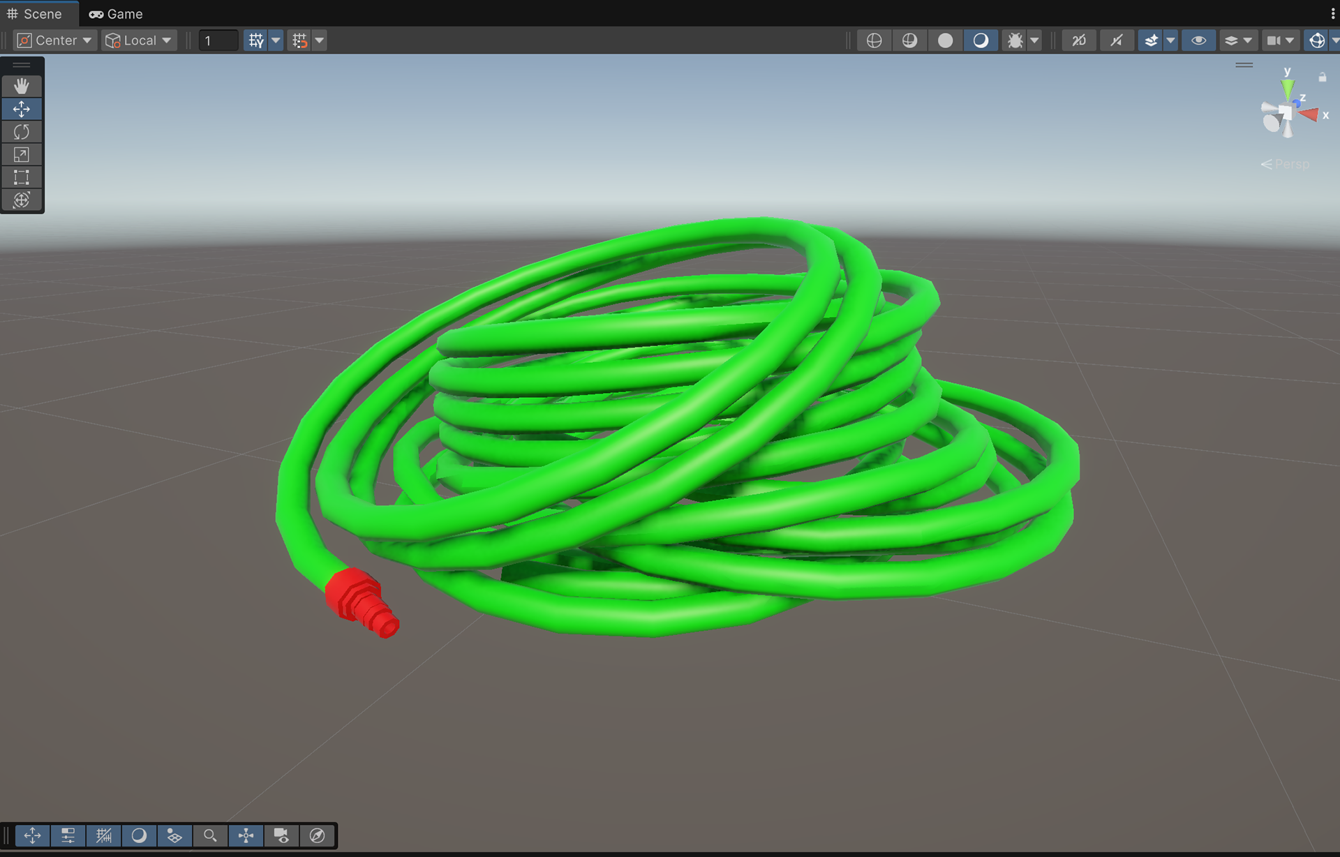
Task: Click the debug draw mode bug icon
Action: 1015,40
